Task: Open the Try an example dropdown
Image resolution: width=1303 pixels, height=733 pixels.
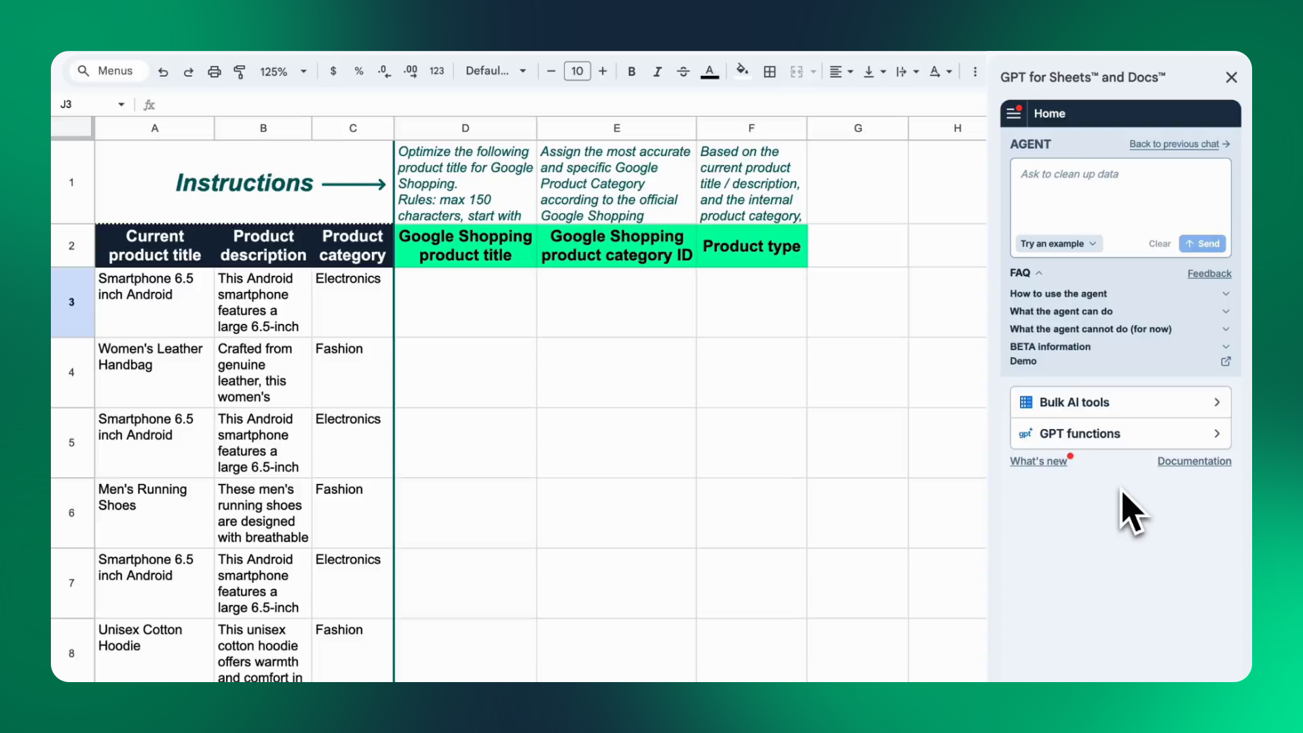Action: click(x=1057, y=244)
